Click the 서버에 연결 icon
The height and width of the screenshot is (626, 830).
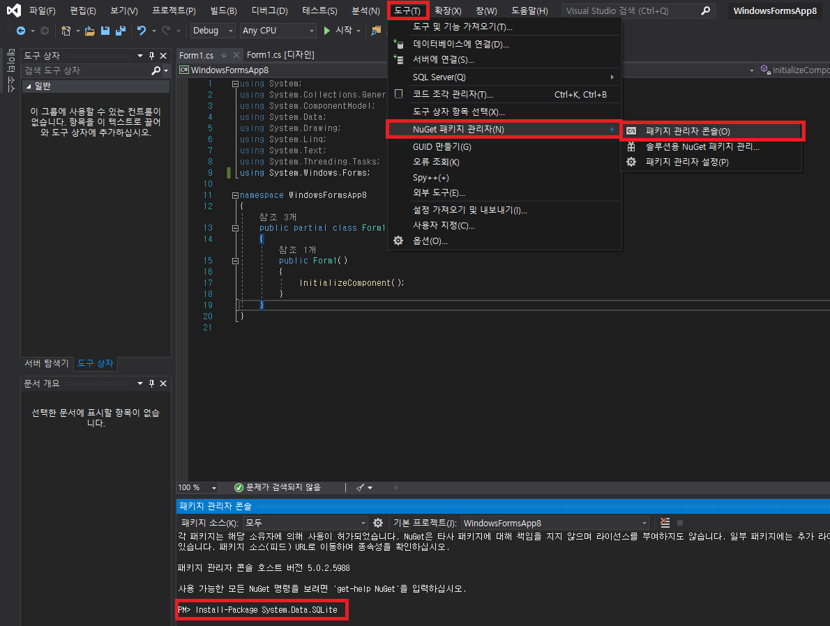[x=398, y=60]
